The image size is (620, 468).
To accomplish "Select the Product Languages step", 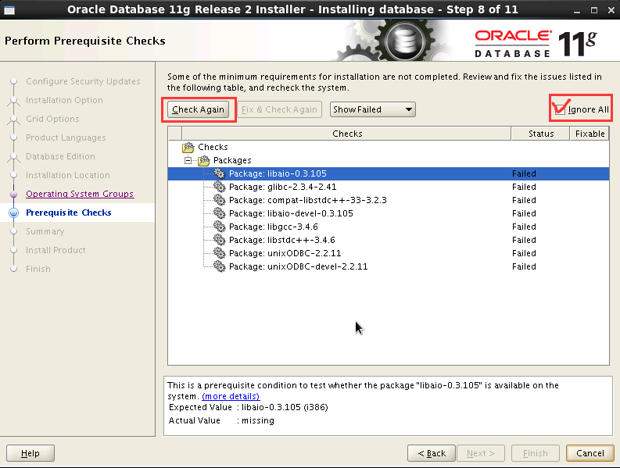I will point(66,138).
